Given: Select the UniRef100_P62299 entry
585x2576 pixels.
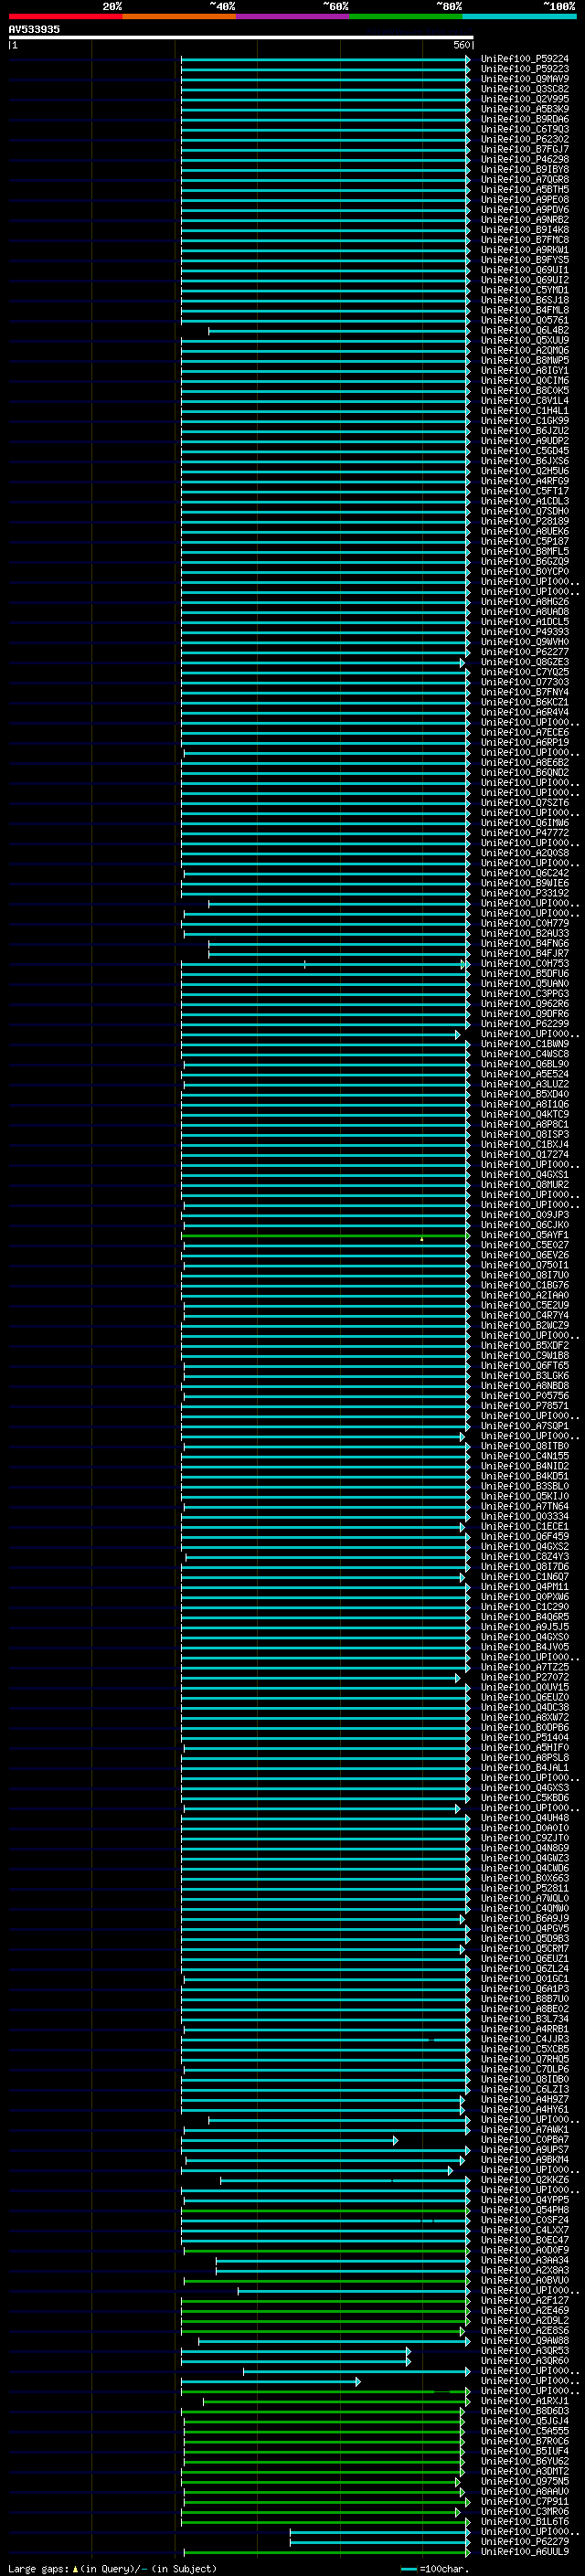Looking at the screenshot, I should point(524,1024).
